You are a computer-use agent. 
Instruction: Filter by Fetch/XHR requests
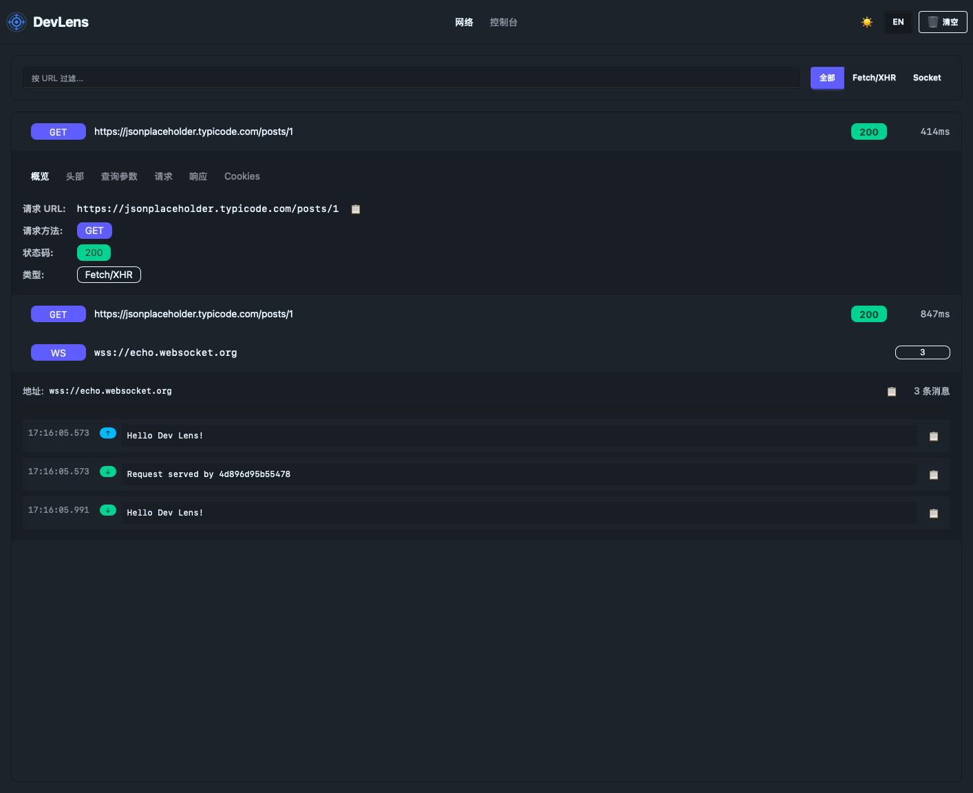[874, 78]
